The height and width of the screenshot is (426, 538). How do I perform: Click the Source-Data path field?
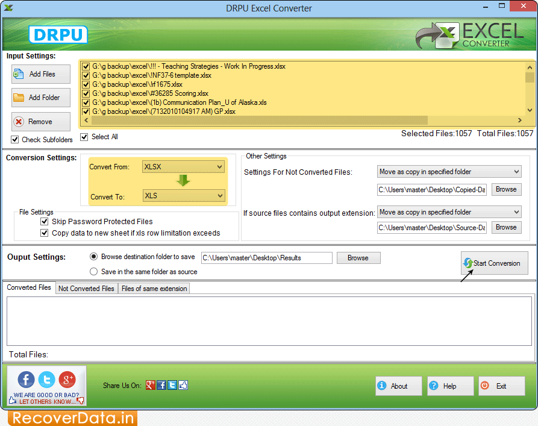tap(432, 228)
